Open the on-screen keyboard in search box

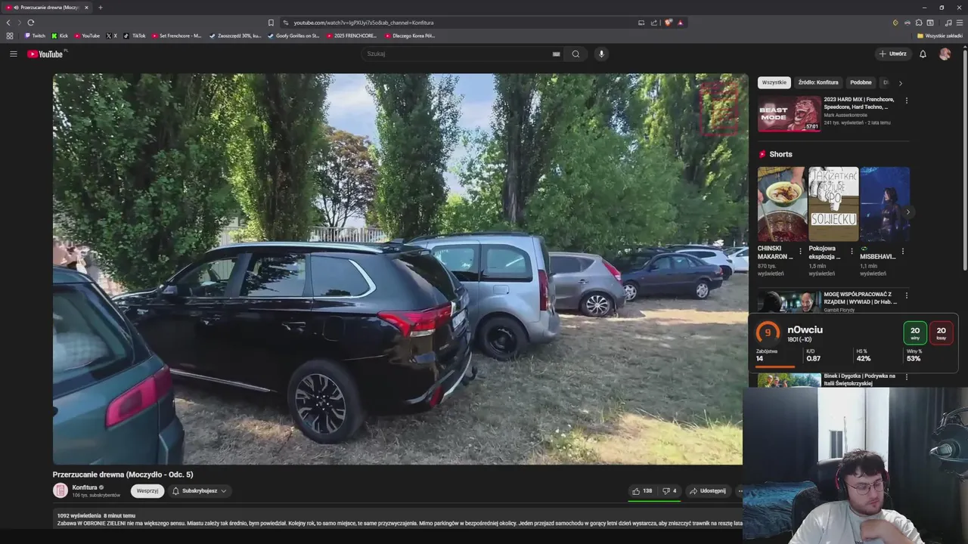coord(556,54)
